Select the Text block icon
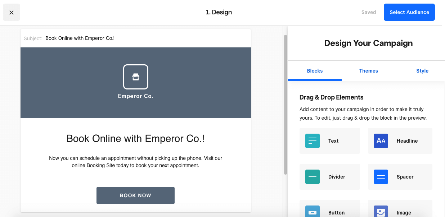Image resolution: width=445 pixels, height=217 pixels. point(313,141)
